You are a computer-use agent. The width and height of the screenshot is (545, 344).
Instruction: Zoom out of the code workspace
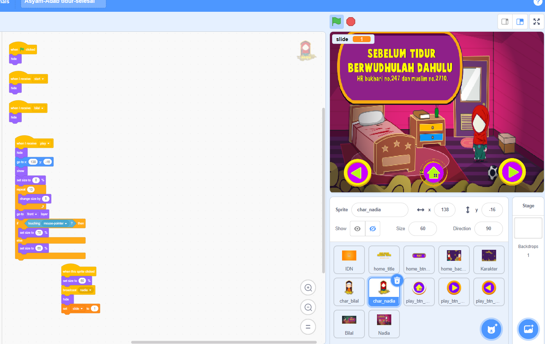point(308,307)
